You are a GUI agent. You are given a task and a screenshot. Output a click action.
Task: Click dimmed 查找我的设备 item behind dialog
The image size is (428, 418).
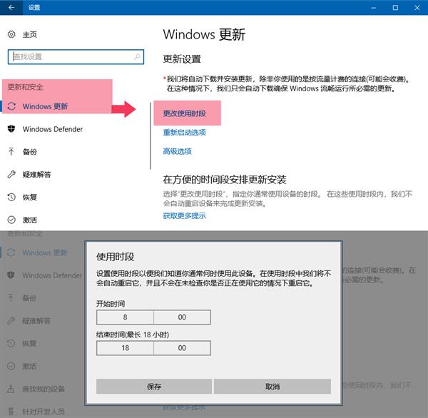tap(44, 389)
